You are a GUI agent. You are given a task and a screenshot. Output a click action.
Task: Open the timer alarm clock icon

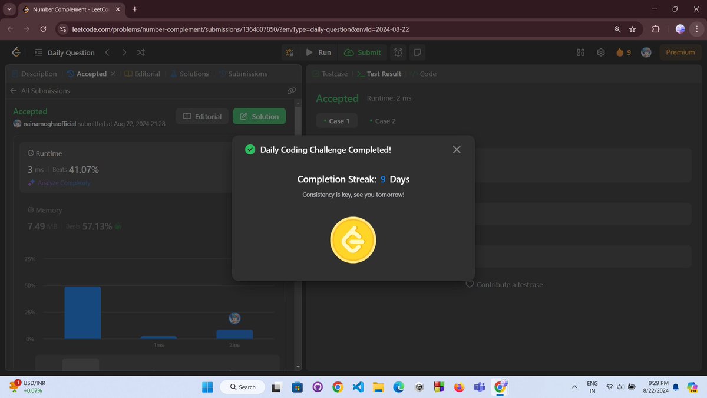click(x=399, y=52)
